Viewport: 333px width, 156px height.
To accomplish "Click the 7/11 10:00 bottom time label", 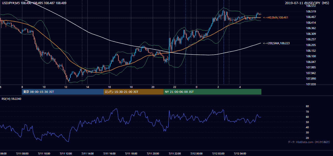I will (44, 153).
